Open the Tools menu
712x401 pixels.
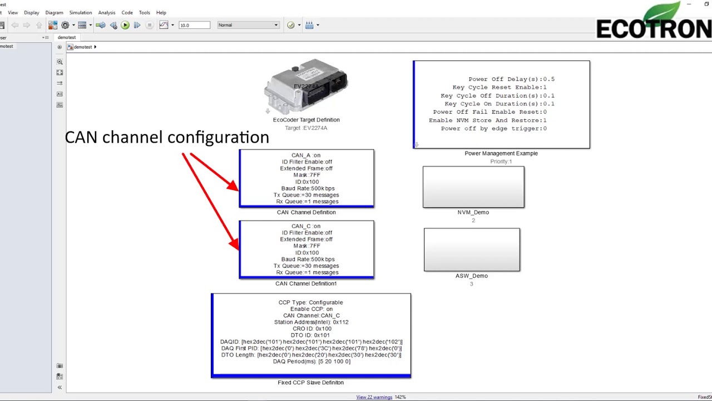tap(144, 12)
